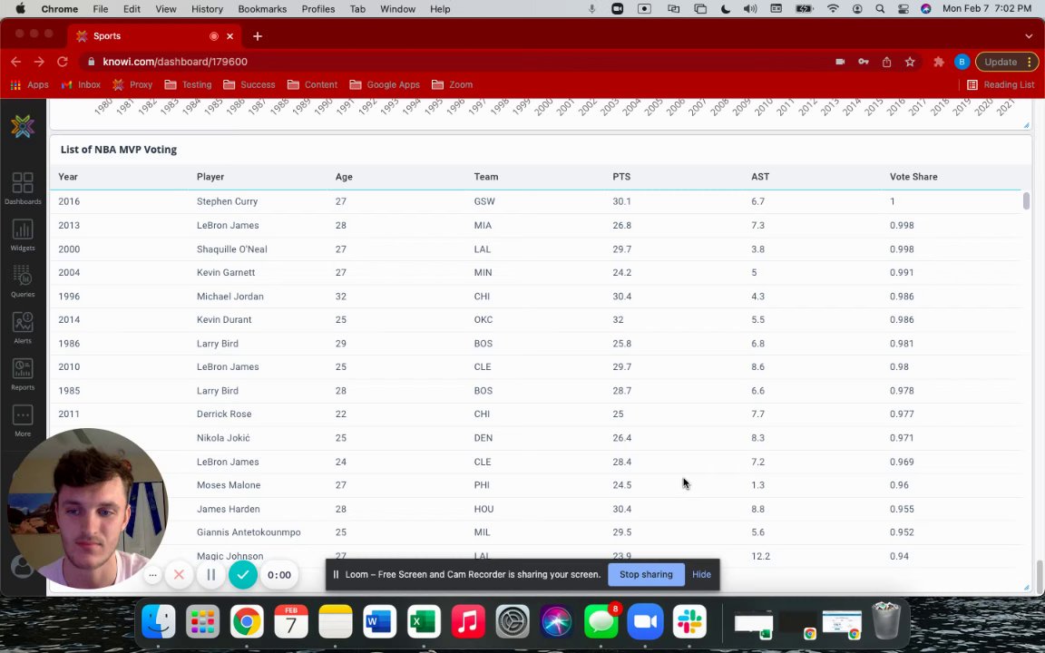Screen dimensions: 1045x653
Task: Sort table by Year column header
Action: [x=68, y=177]
